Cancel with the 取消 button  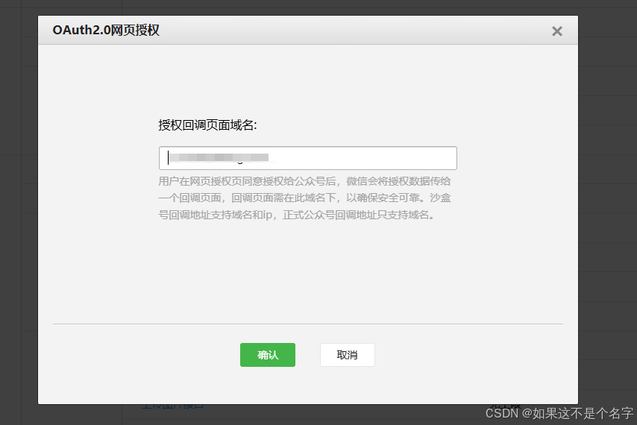(x=348, y=355)
